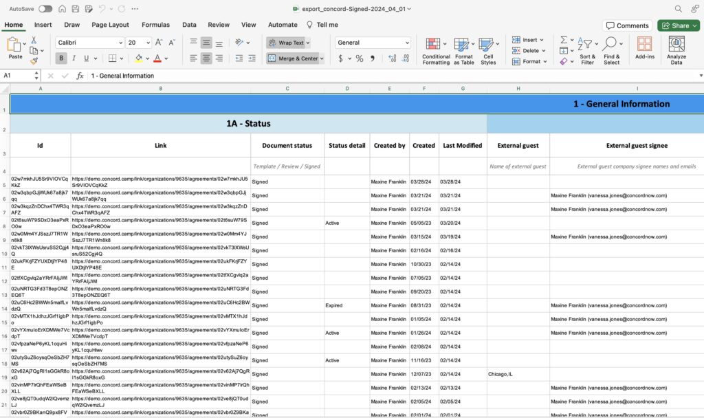
Task: Click the green Share button
Action: coord(677,25)
